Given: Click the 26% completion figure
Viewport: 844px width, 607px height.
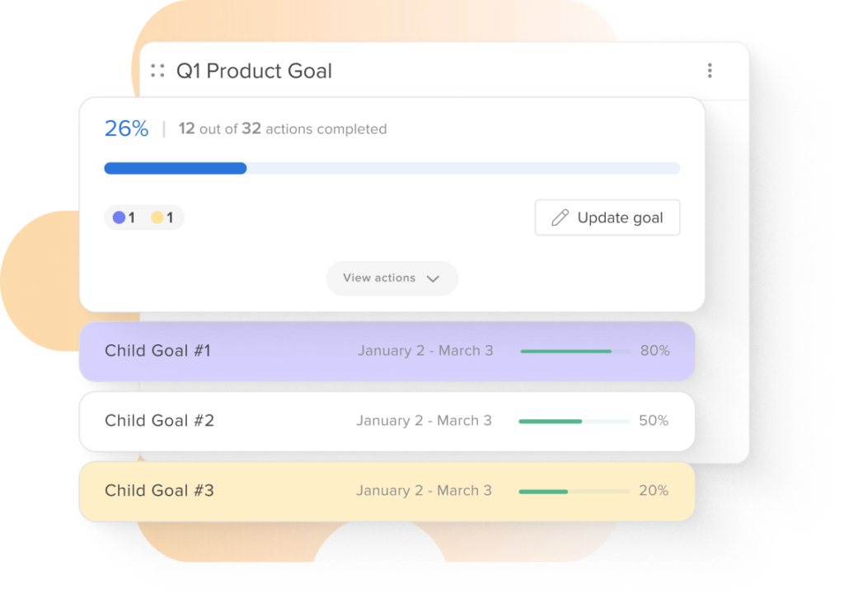Looking at the screenshot, I should tap(126, 128).
